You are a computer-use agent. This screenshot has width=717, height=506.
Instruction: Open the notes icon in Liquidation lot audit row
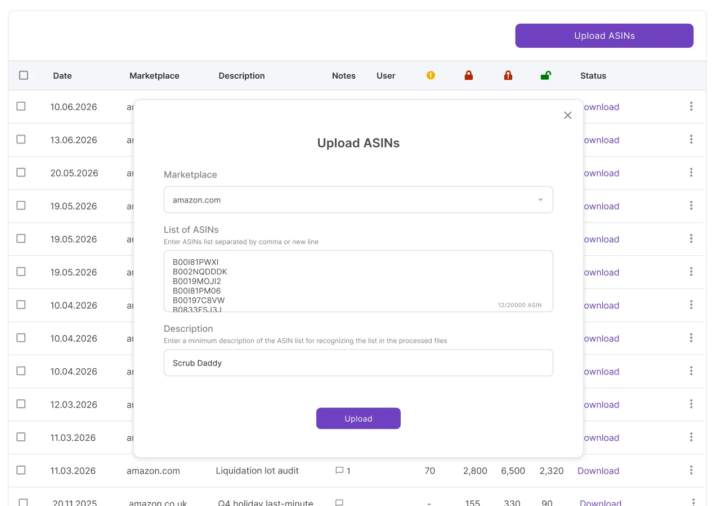339,471
